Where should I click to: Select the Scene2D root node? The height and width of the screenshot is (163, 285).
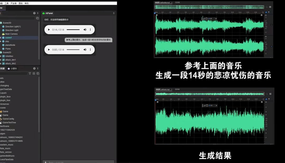tap(7, 52)
